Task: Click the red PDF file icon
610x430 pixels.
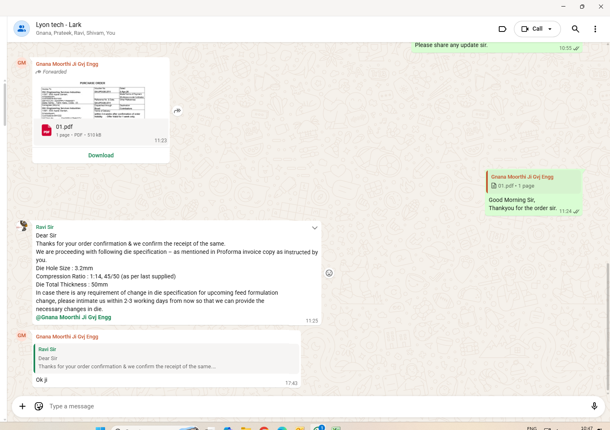Action: coord(47,130)
